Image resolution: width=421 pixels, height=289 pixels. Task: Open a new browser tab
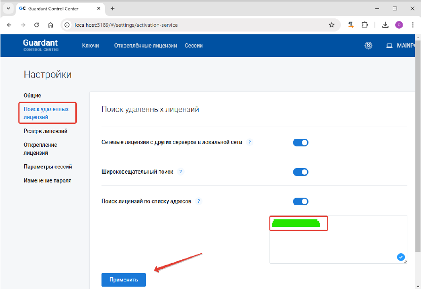click(113, 8)
